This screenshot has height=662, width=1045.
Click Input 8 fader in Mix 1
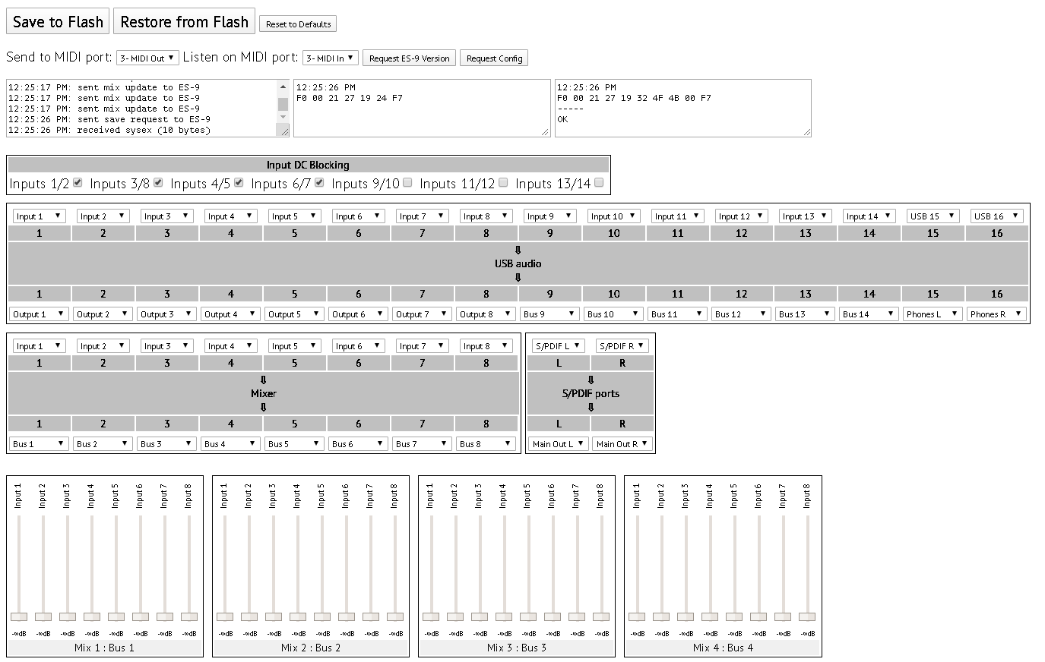click(x=189, y=616)
